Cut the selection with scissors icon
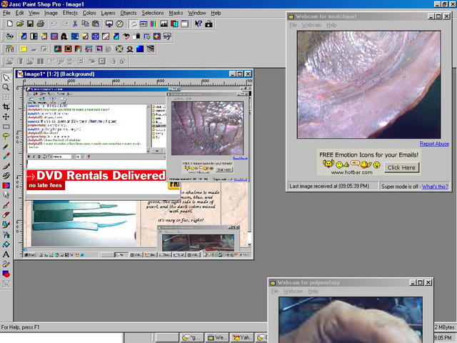 [x=75, y=24]
